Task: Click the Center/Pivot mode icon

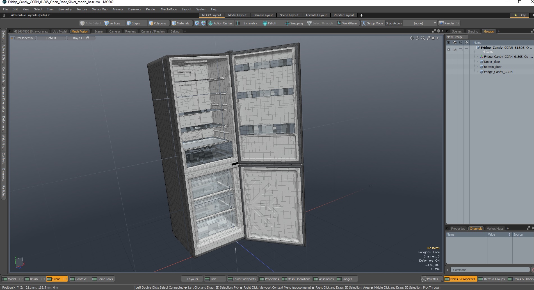Action: pos(204,23)
